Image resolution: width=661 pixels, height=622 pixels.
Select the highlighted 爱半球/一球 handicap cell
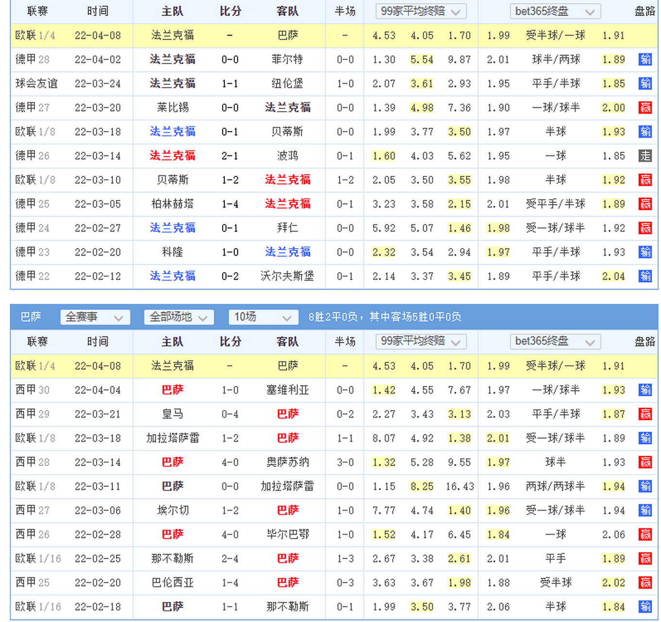pos(555,35)
